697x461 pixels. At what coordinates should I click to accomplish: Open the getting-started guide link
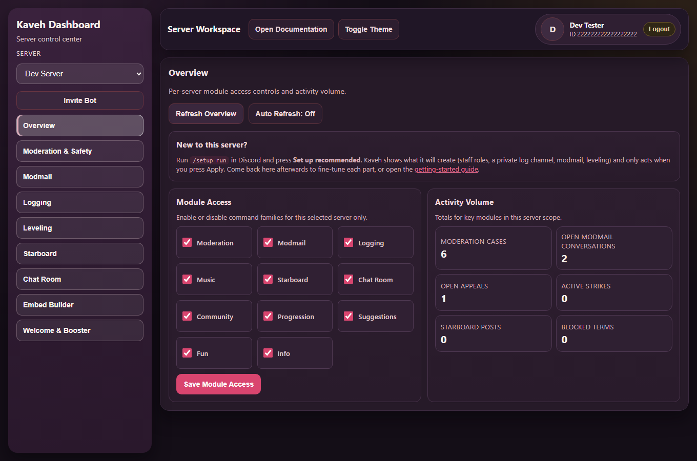coord(446,170)
